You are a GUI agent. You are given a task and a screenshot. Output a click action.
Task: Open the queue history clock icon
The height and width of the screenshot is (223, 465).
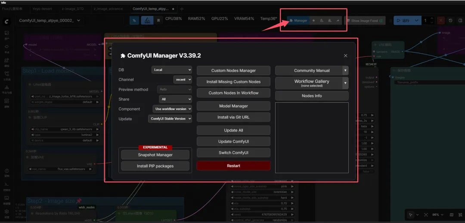tap(450, 21)
